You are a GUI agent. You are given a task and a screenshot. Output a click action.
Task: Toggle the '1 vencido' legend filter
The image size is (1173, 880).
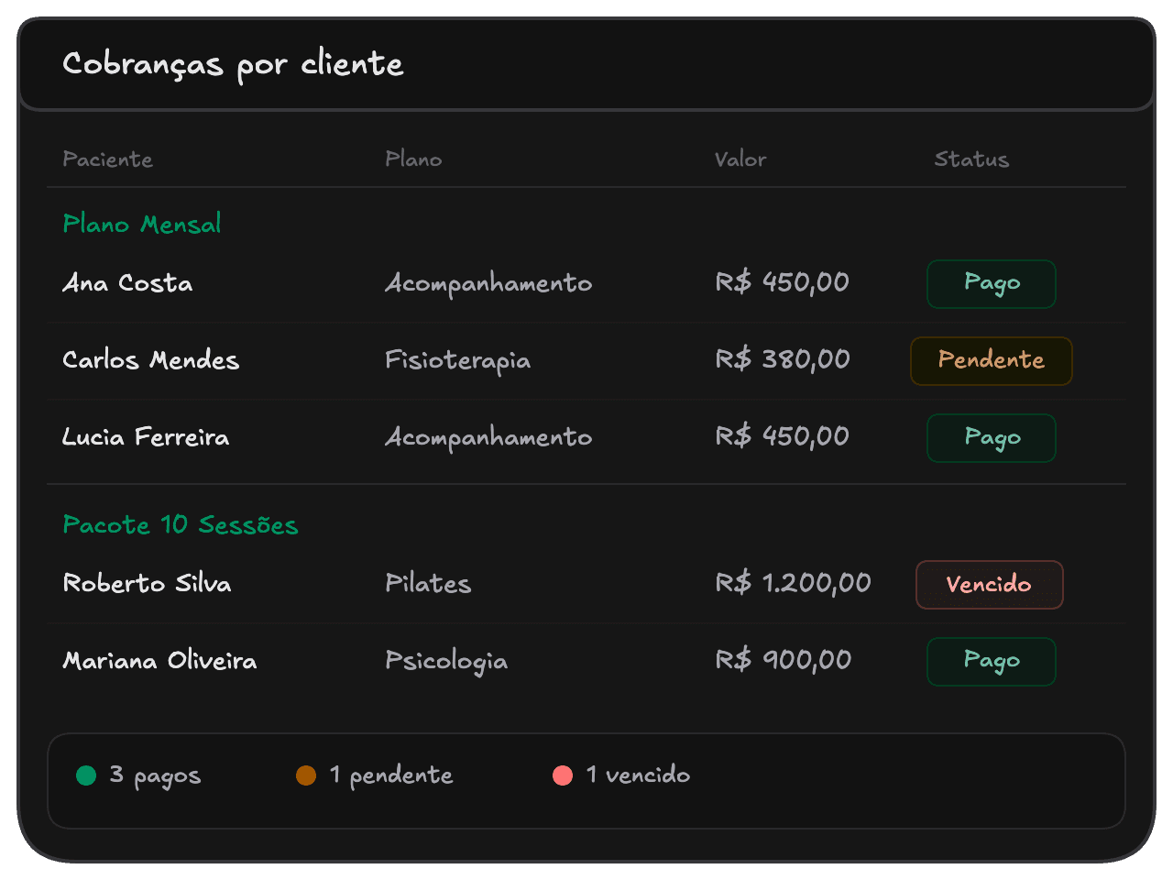pos(620,775)
